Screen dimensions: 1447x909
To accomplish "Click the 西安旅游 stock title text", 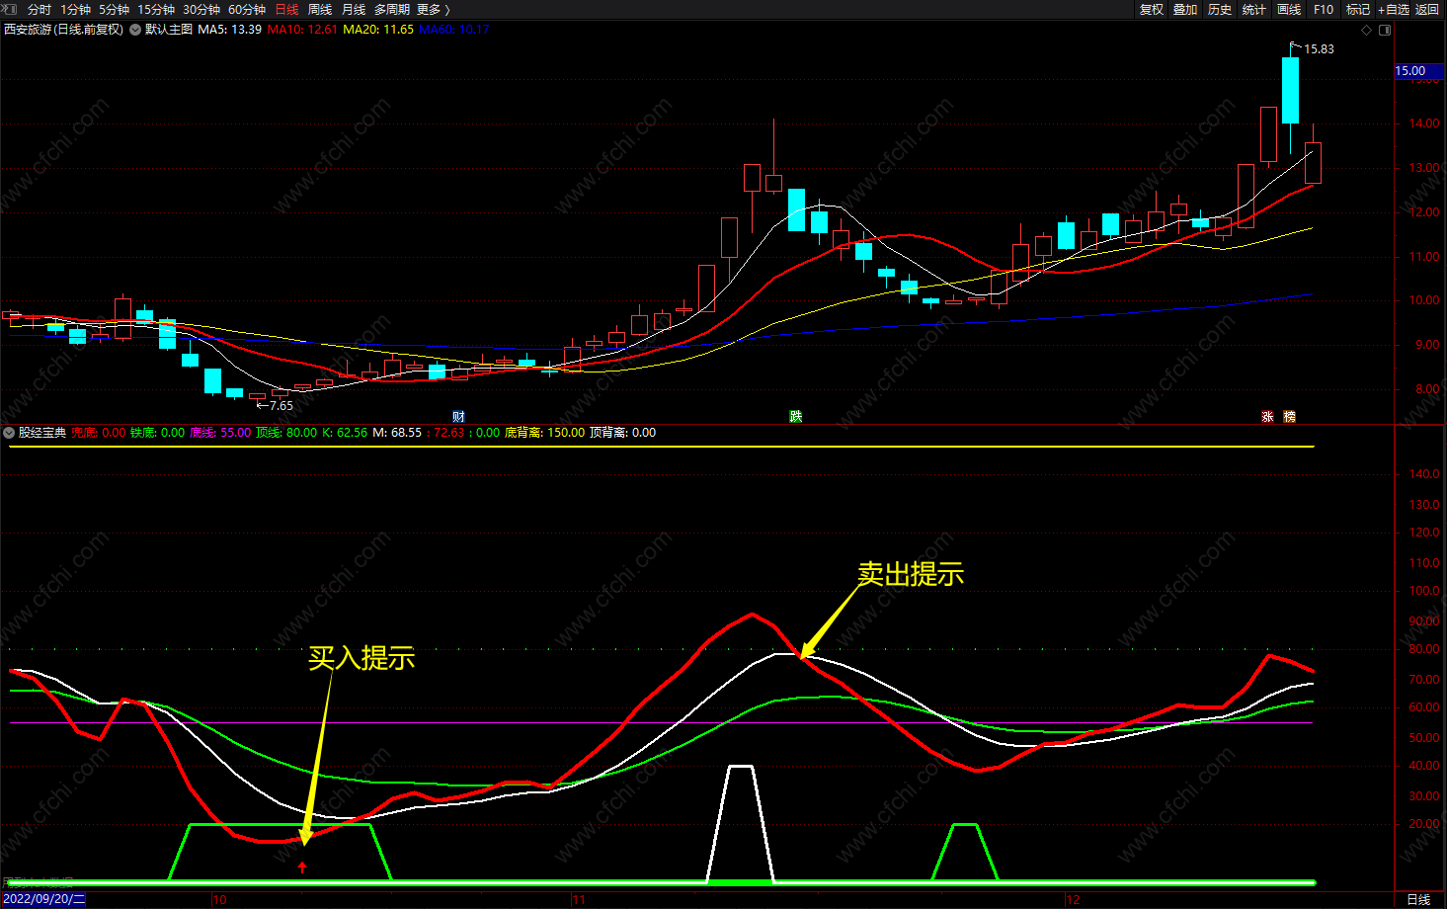I will tap(64, 30).
